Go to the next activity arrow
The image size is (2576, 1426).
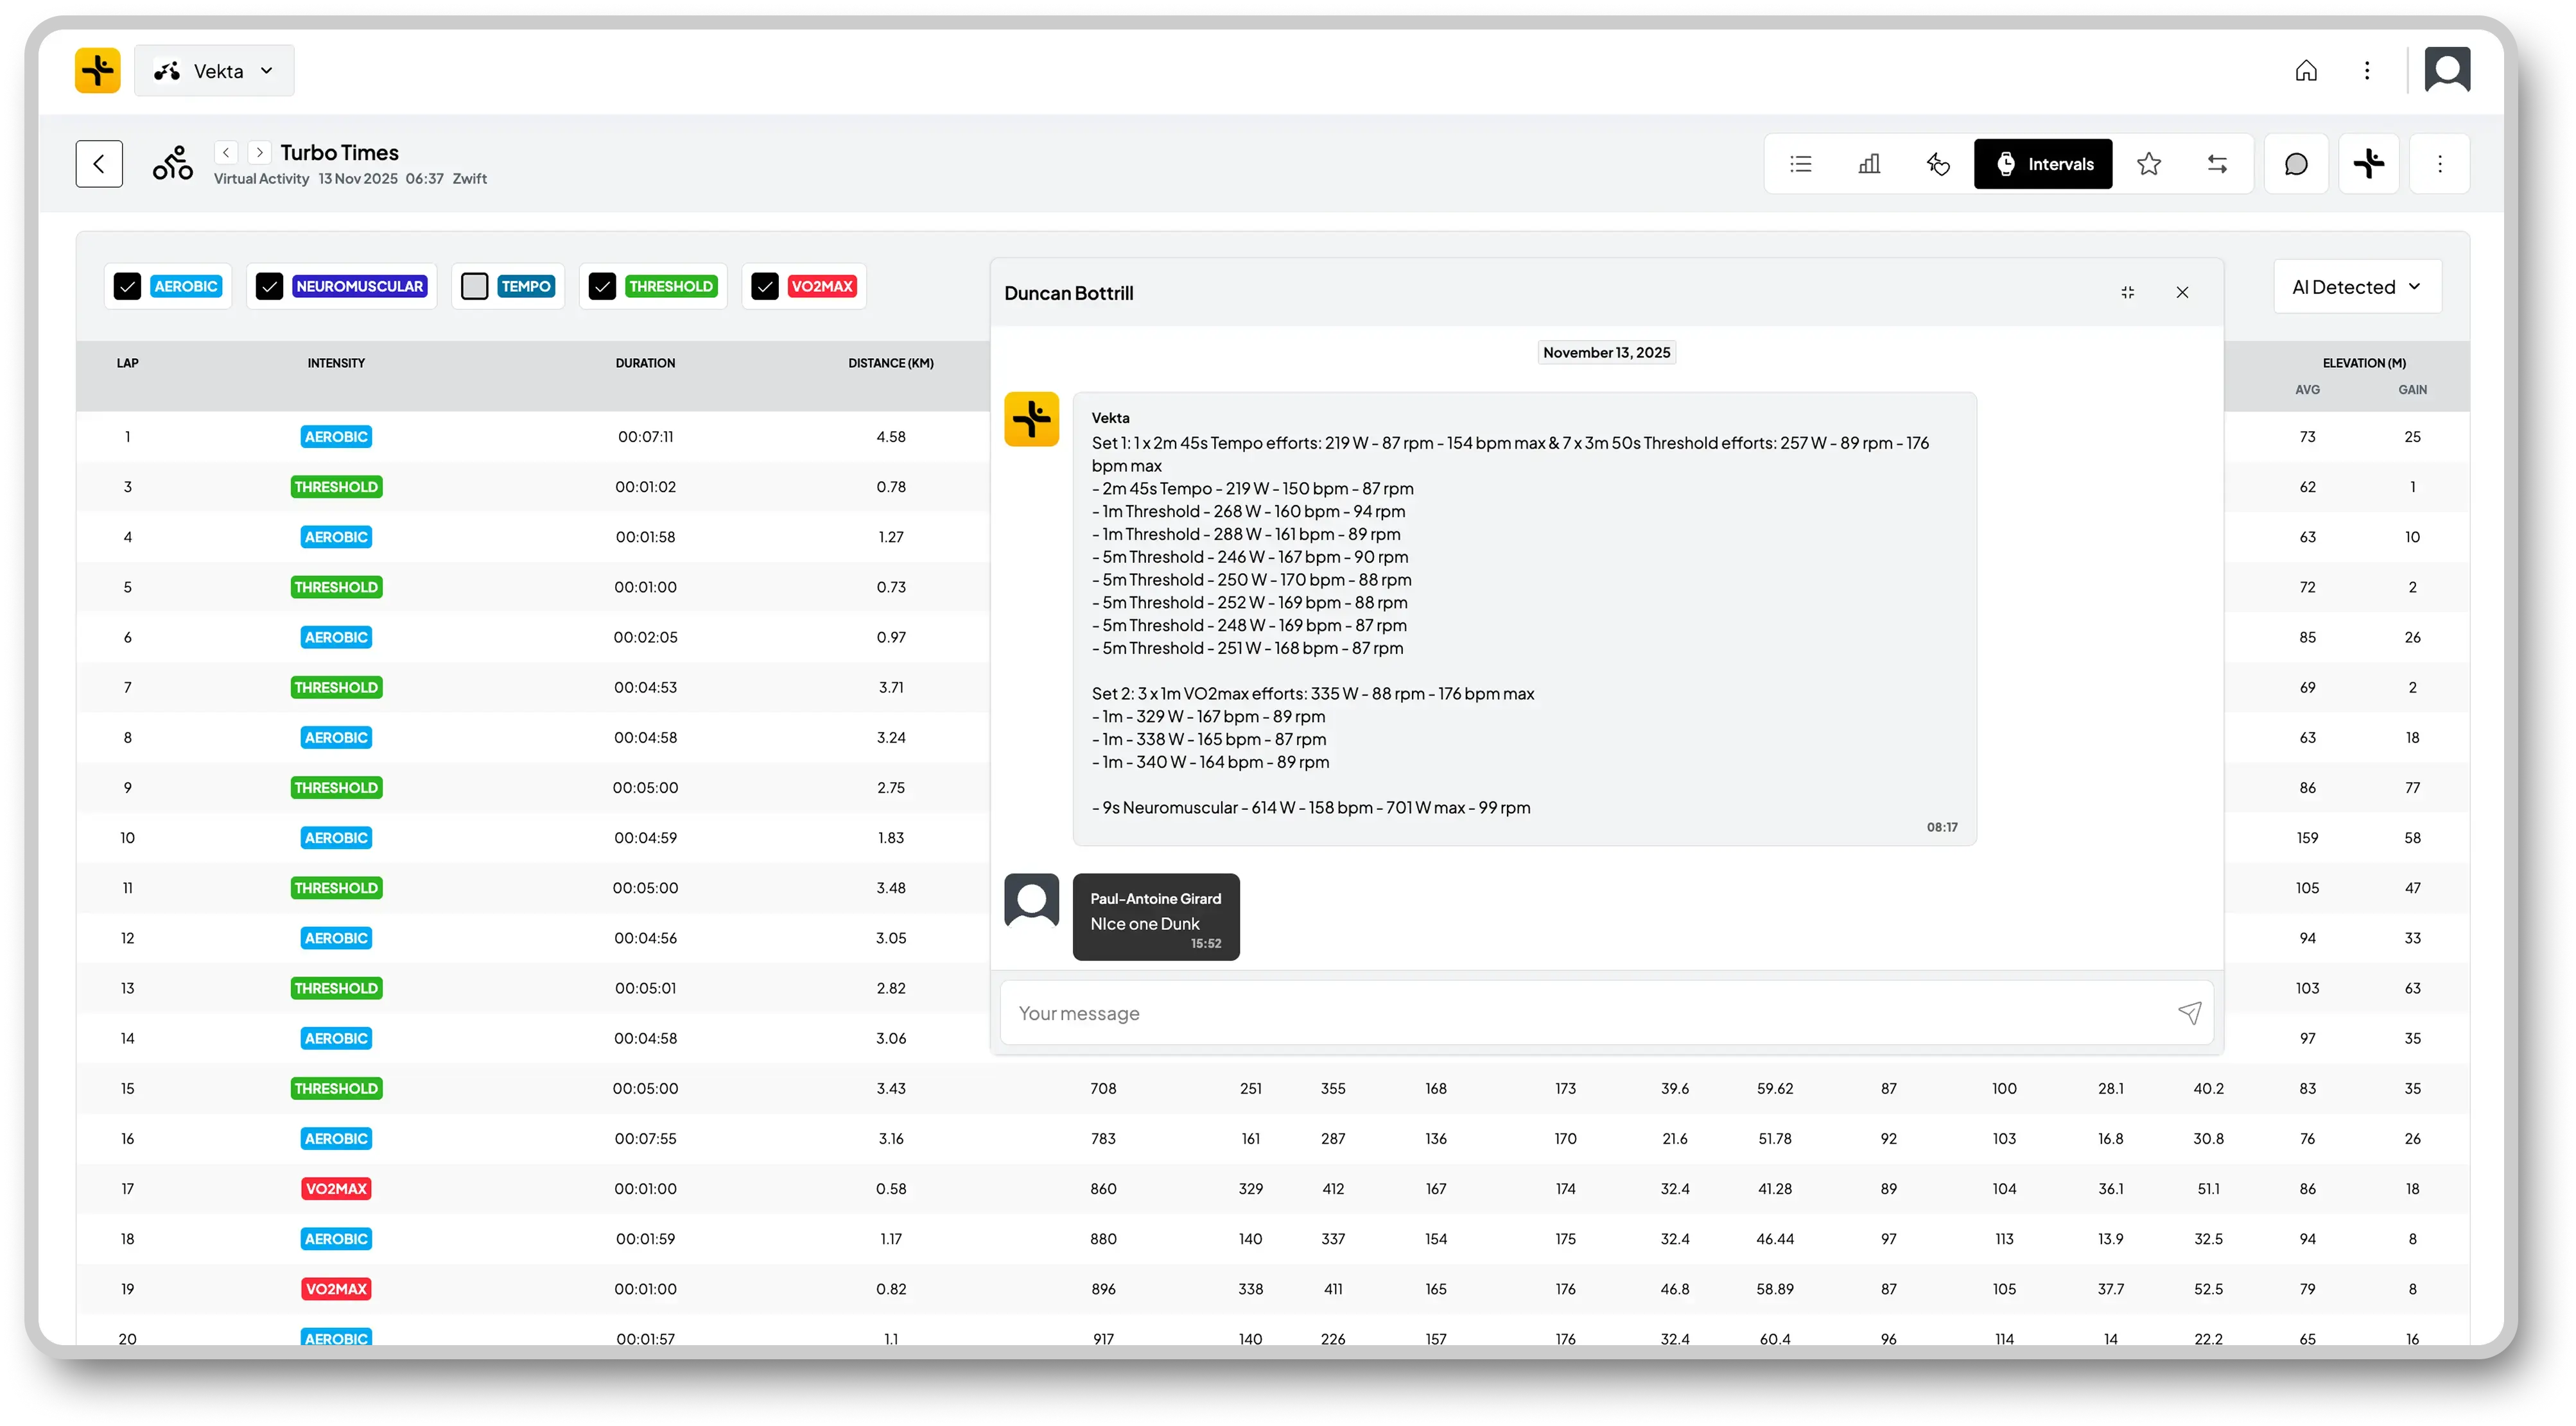[x=259, y=153]
